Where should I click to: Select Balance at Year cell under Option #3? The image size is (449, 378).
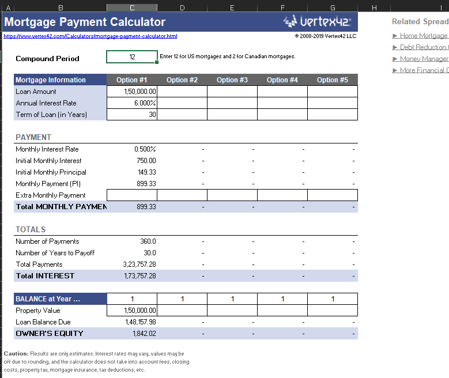(x=232, y=298)
